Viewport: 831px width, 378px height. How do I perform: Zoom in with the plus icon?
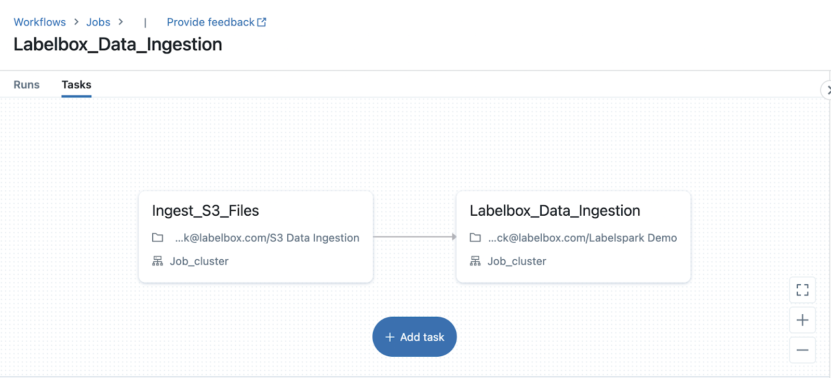tap(802, 320)
